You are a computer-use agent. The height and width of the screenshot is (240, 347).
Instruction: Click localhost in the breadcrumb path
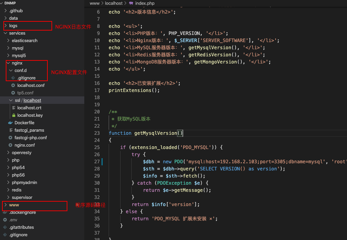coord(113,3)
